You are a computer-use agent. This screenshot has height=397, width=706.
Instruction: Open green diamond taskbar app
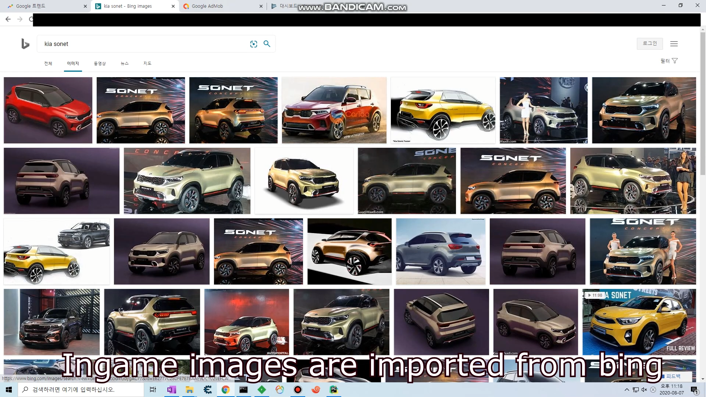click(x=261, y=389)
